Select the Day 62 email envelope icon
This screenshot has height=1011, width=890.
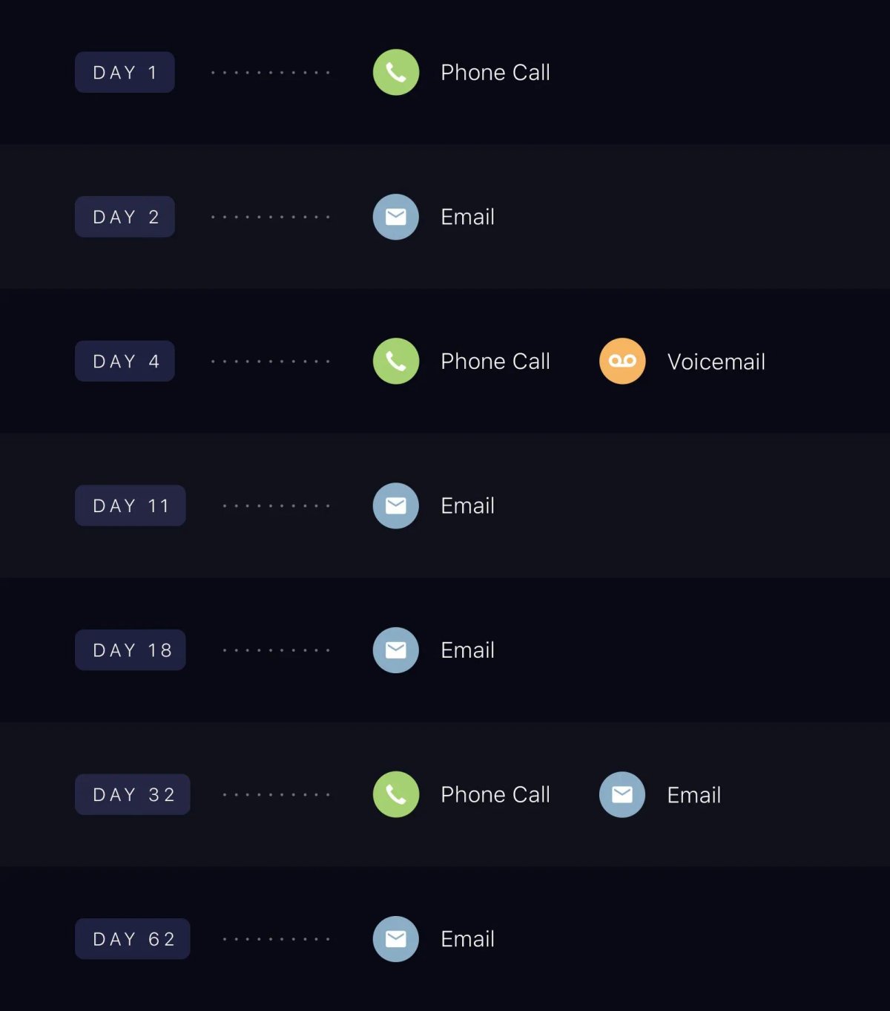click(395, 939)
